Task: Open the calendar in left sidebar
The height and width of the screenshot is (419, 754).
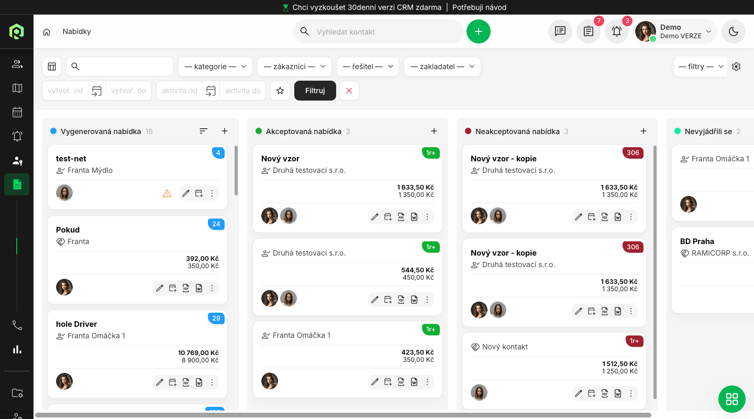Action: [x=17, y=112]
